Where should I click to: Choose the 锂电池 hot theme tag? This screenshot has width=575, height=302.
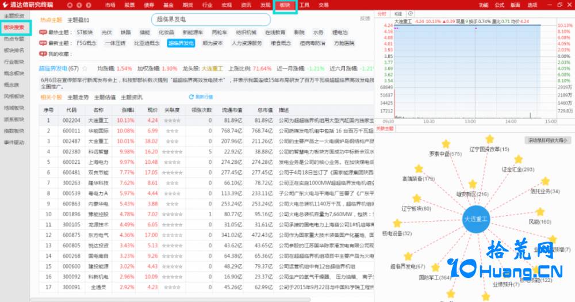[x=340, y=32]
